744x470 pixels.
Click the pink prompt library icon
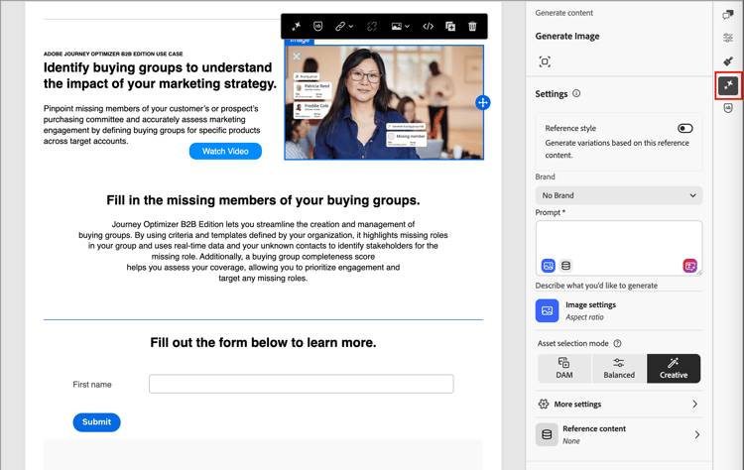(x=689, y=266)
